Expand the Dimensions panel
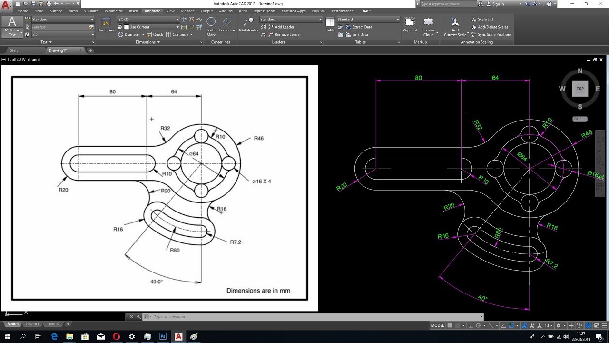The height and width of the screenshot is (343, 609). point(147,42)
